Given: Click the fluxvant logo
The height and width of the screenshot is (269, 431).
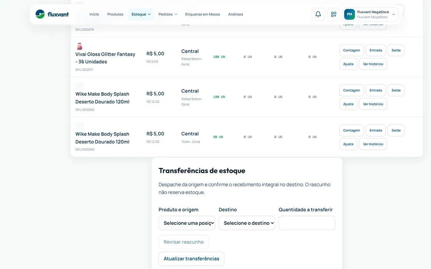Looking at the screenshot, I should click(x=52, y=14).
